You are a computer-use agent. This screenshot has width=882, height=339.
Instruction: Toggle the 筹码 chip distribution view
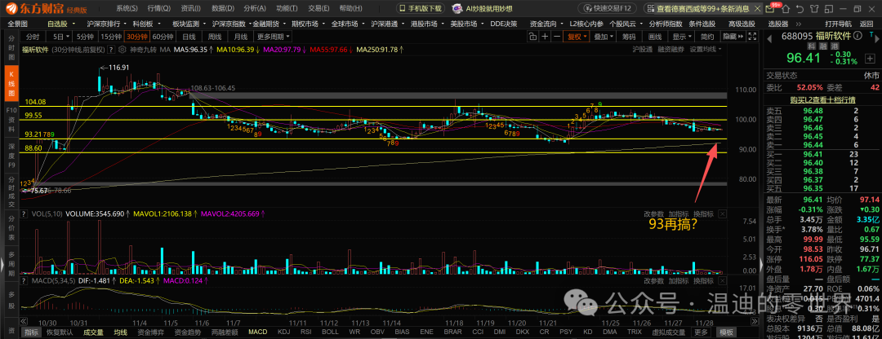pyautogui.click(x=629, y=37)
